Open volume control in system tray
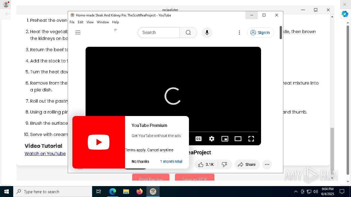Viewport: 351px width, 197px height. 316,192
